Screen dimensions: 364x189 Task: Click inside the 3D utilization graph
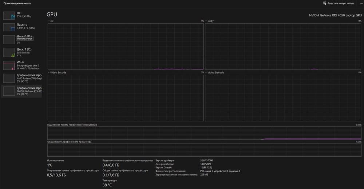(126, 46)
